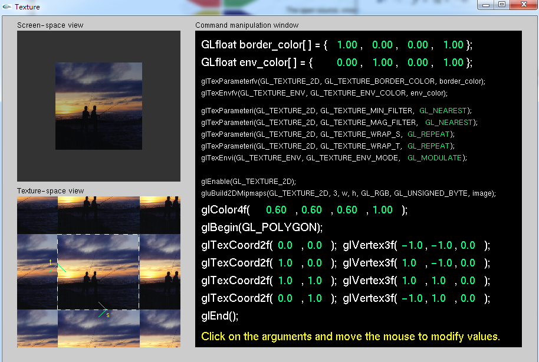
Task: Close the Texture window
Action: [x=524, y=5]
